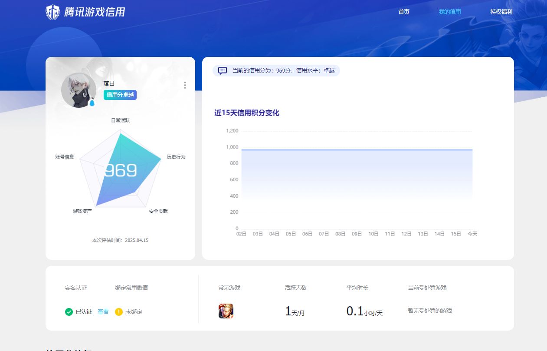The height and width of the screenshot is (351, 547).
Task: Click the 已认证 status text
Action: pyautogui.click(x=84, y=311)
